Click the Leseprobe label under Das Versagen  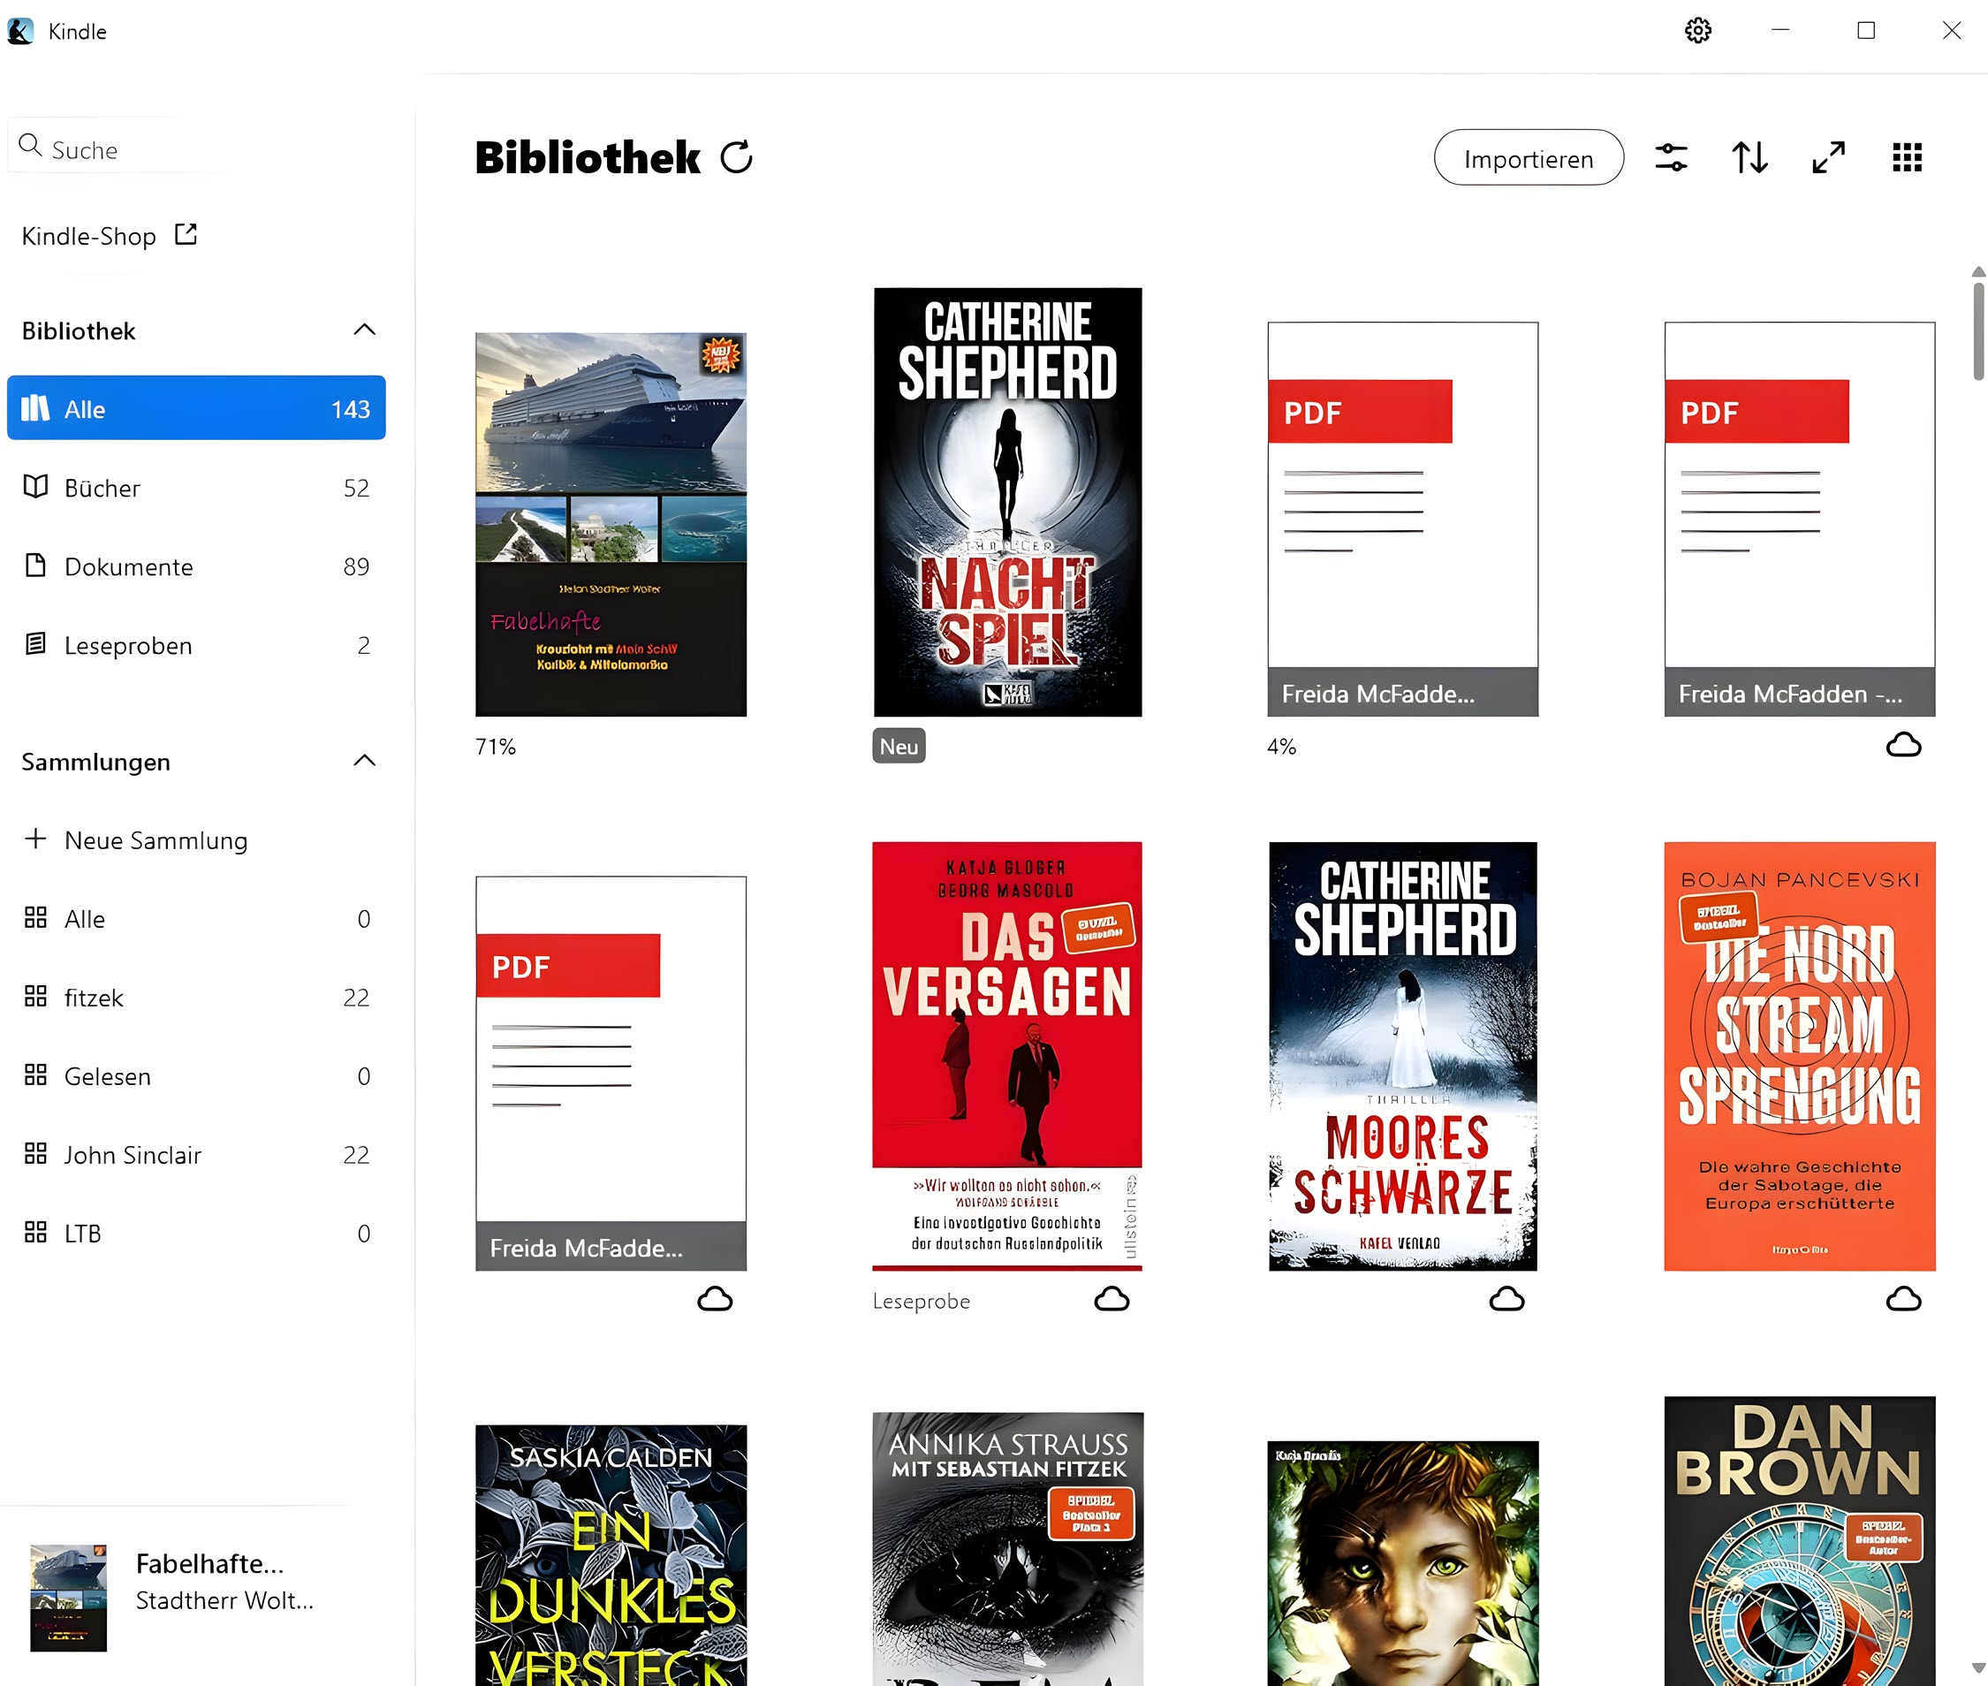pos(921,1301)
